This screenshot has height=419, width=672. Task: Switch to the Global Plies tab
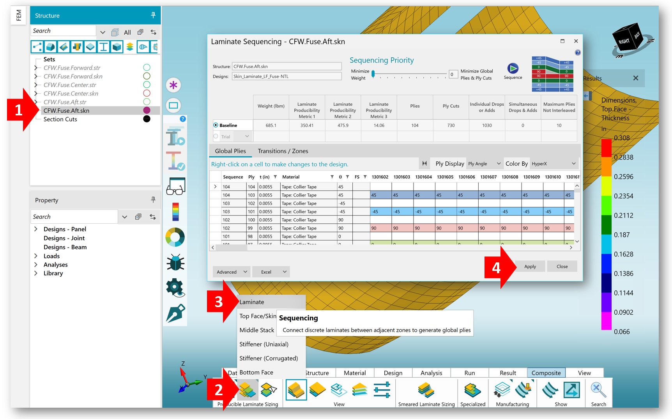pyautogui.click(x=230, y=151)
